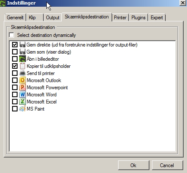Click the Microsoft Outlook icon
The width and height of the screenshot is (187, 173).
coord(23,80)
